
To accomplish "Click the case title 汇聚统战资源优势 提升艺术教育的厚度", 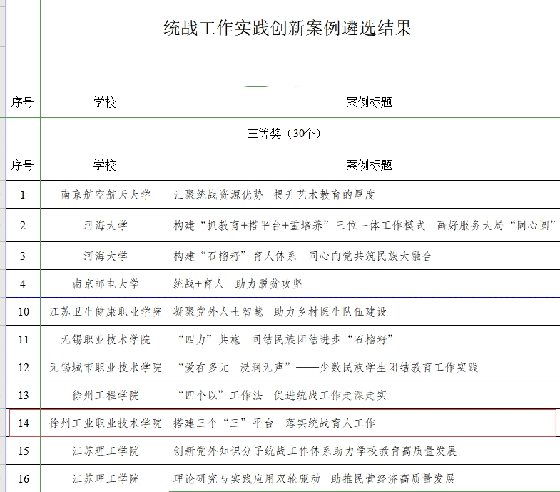I will [275, 194].
